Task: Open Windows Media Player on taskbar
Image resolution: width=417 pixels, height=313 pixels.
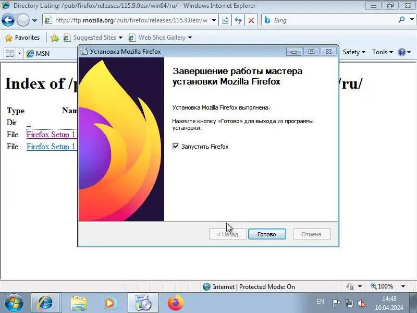Action: 110,303
